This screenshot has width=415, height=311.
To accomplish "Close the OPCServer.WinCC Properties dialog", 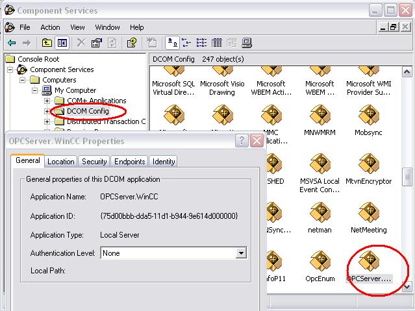I will [x=257, y=140].
